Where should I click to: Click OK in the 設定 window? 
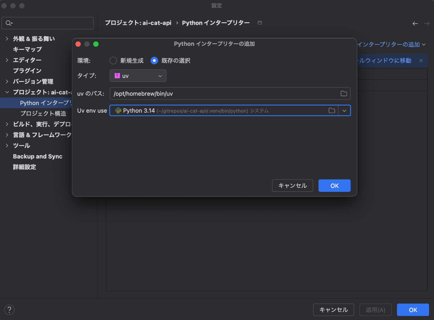(413, 310)
